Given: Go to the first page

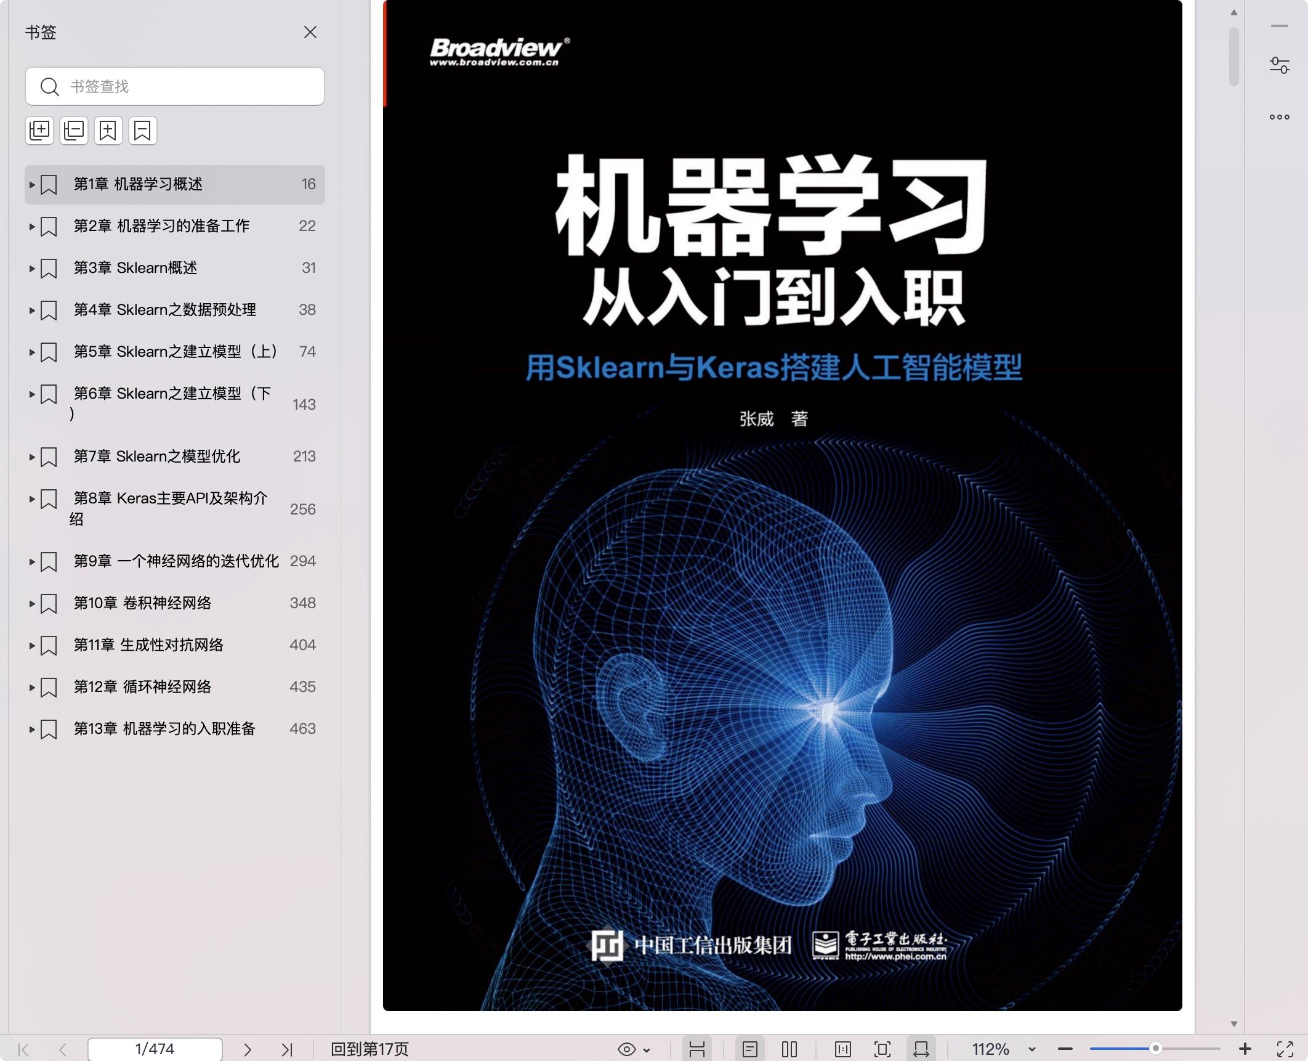Looking at the screenshot, I should click(x=23, y=1049).
